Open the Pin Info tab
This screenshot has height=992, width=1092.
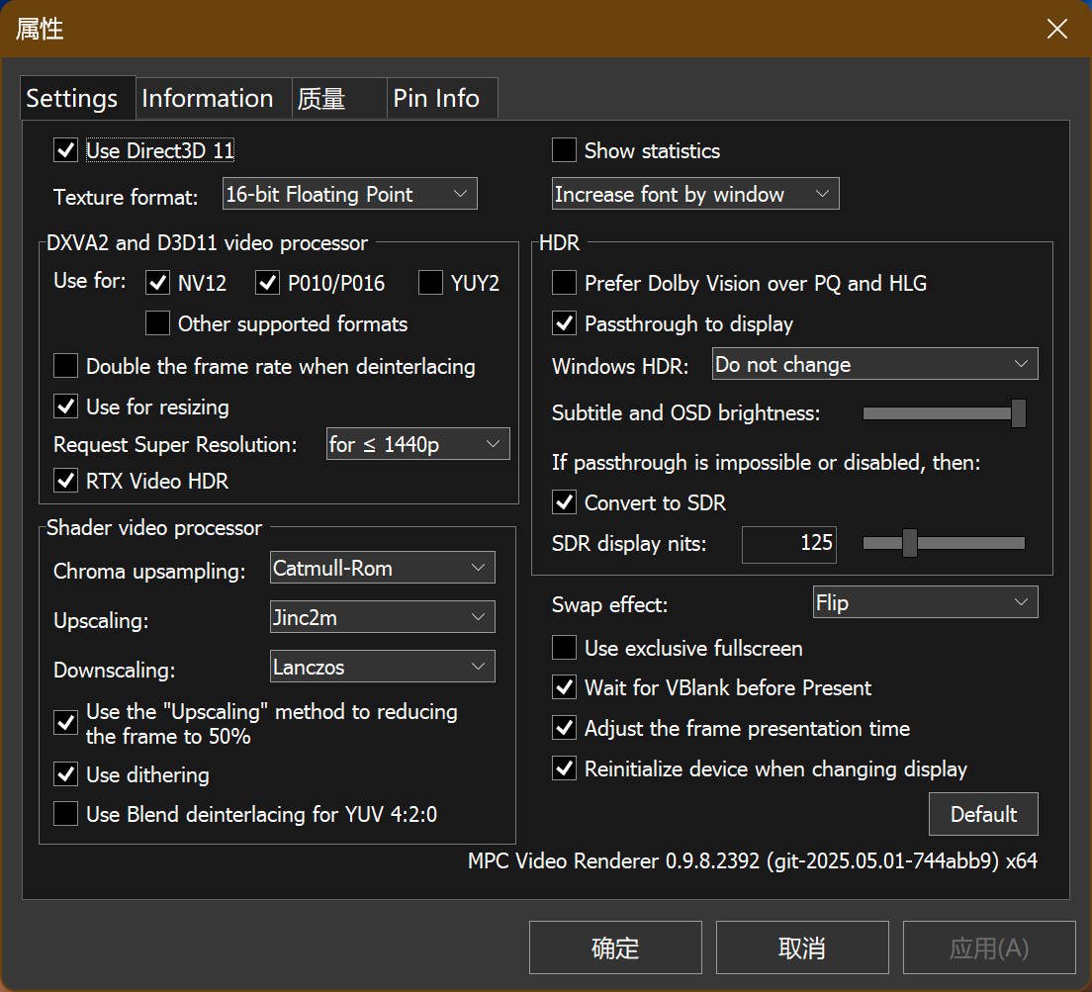(436, 99)
